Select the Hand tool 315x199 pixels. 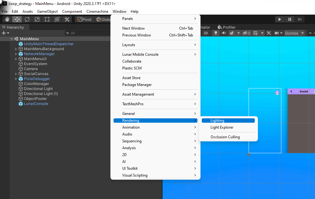tap(7, 19)
